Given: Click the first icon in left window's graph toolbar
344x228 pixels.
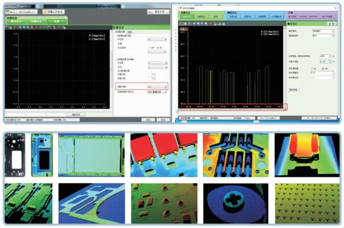Looking at the screenshot, I should 7,28.
